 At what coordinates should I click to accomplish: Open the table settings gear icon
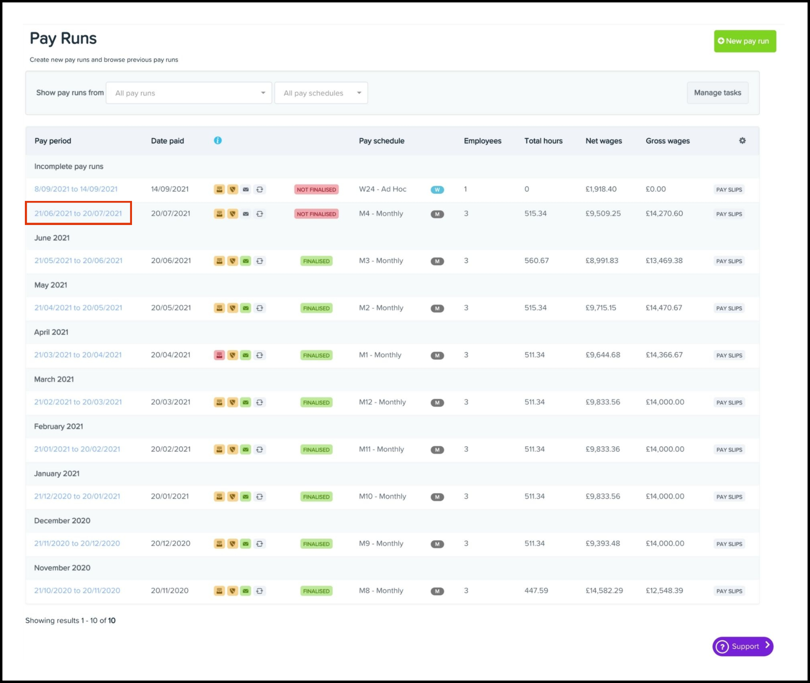coord(742,140)
